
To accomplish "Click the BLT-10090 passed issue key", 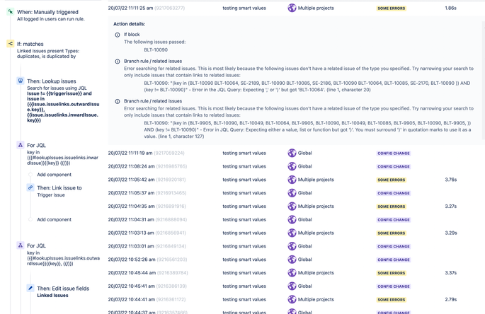I will [x=156, y=50].
